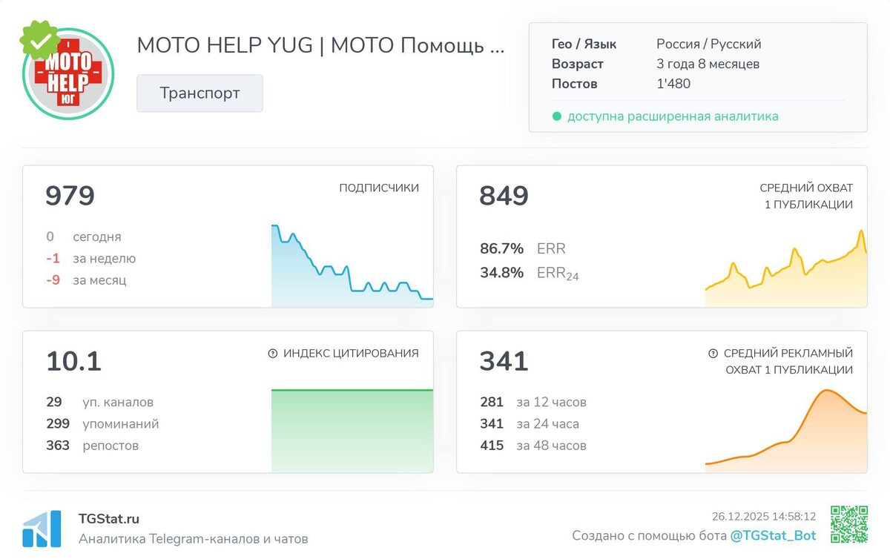
Task: Click the blue subscribers trend chart
Action: (x=352, y=265)
